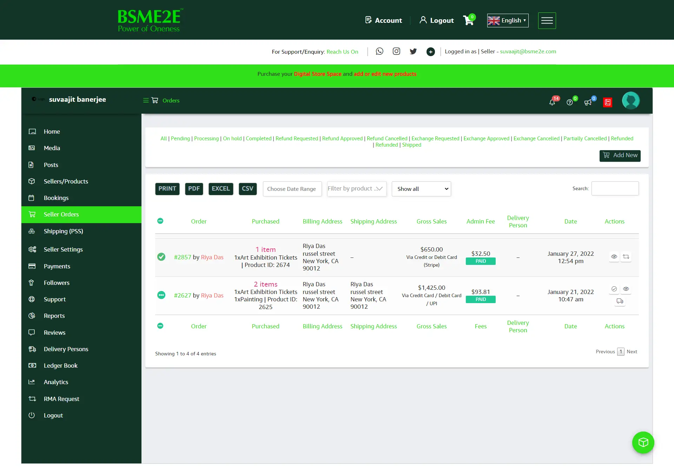This screenshot has width=674, height=475.
Task: Click the plus circle icon beside Twitter
Action: pos(431,52)
